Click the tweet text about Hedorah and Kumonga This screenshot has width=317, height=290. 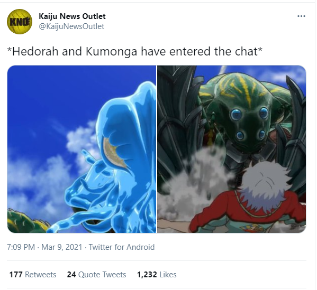134,51
